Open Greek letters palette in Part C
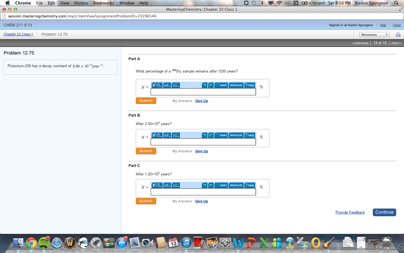The image size is (404, 253). 166,185
